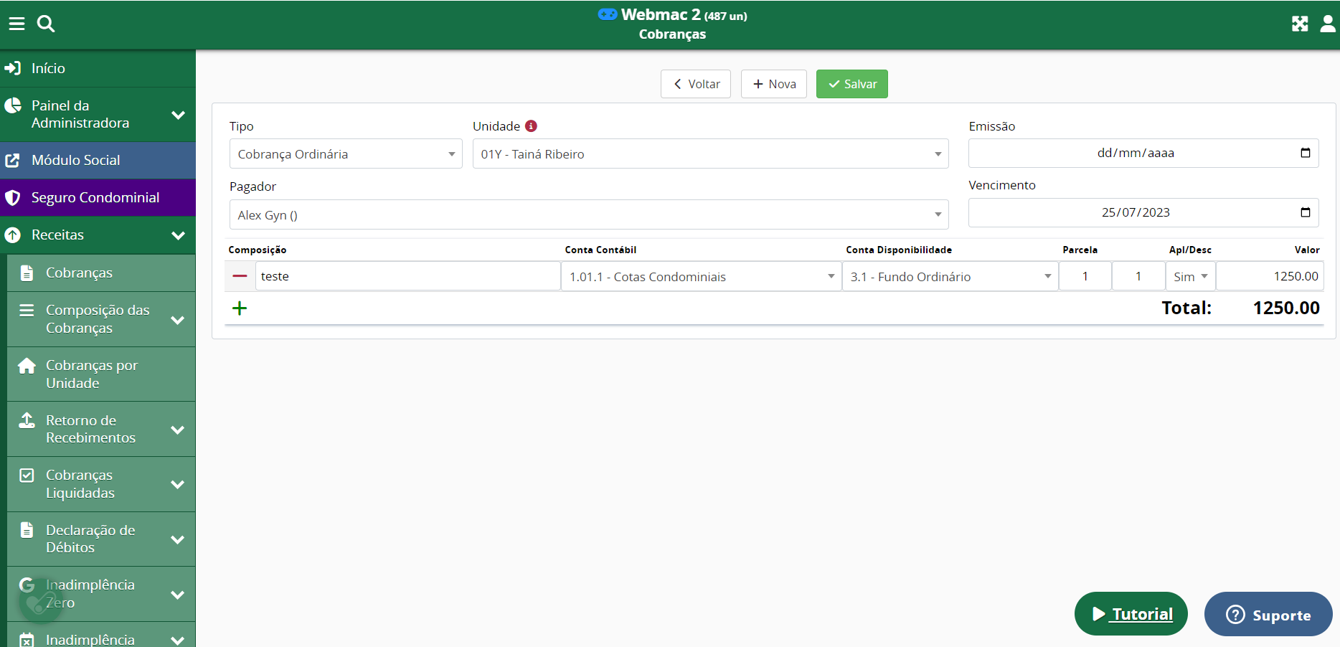
Task: Go to Seguro Condominial
Action: (95, 198)
